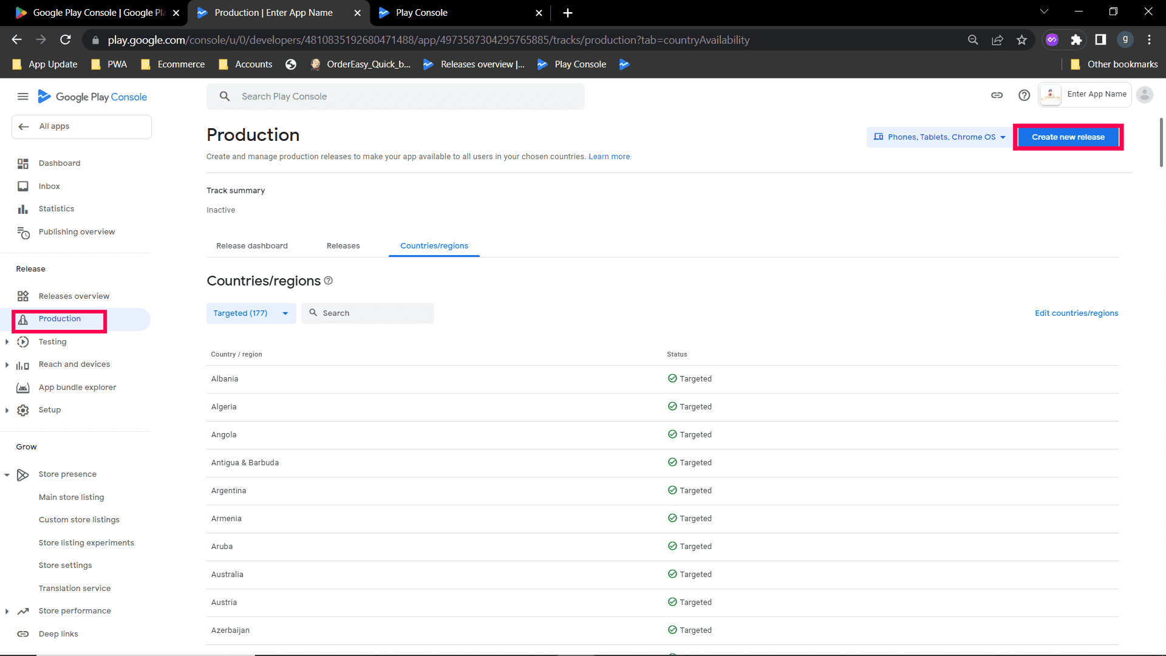Click the Edit countries/regions link
Screen dimensions: 1166x656
pyautogui.click(x=1076, y=313)
